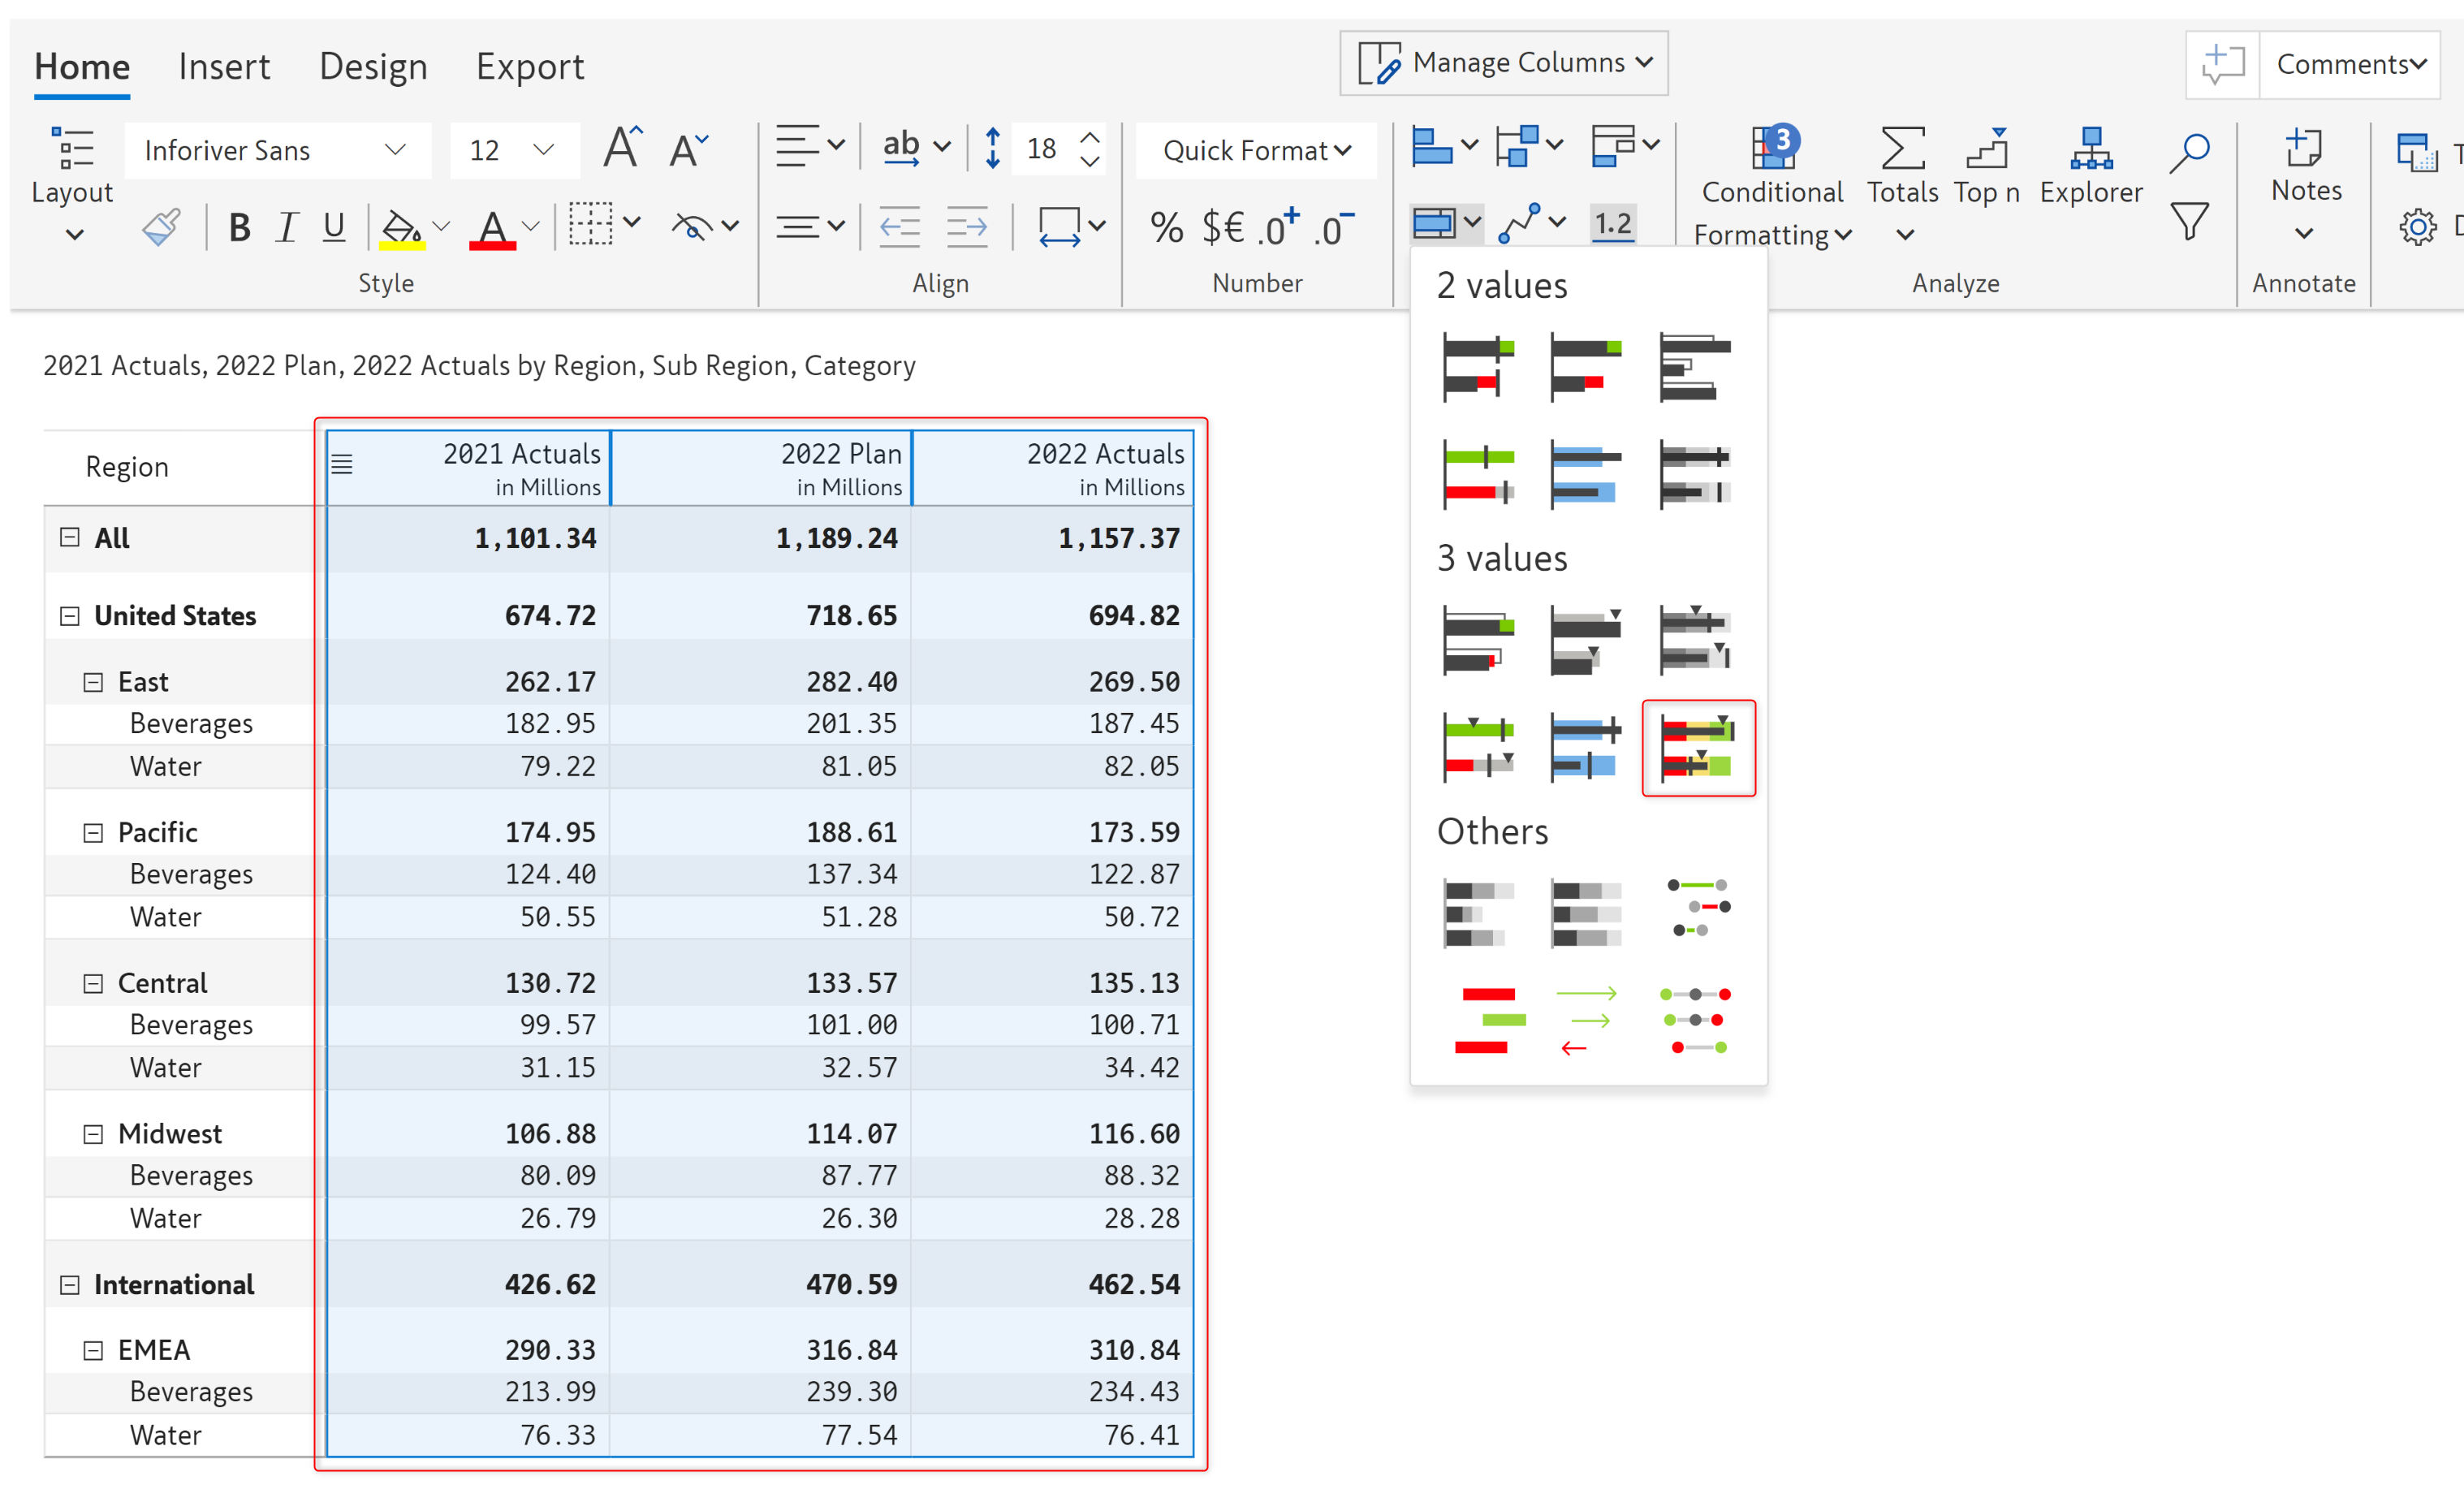Click the Manage Columns button
This screenshot has width=2464, height=1489.
(x=1503, y=63)
